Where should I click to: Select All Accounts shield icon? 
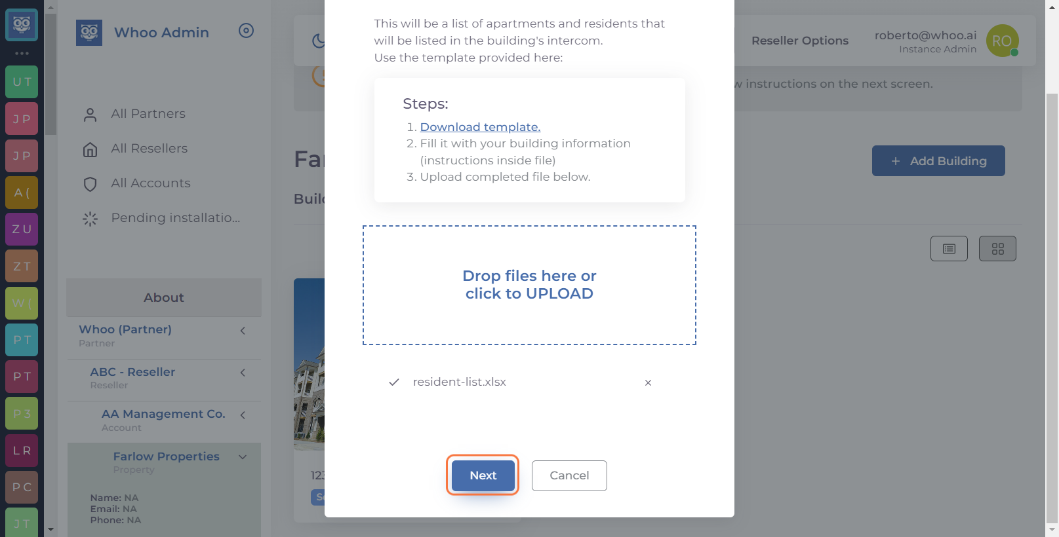click(x=90, y=184)
